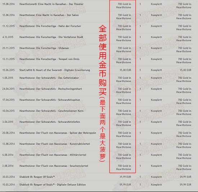Open 'Der Schwarzfels - Geschmolzener Kern' order
Screen dimensions: 198x192
click(x=51, y=111)
